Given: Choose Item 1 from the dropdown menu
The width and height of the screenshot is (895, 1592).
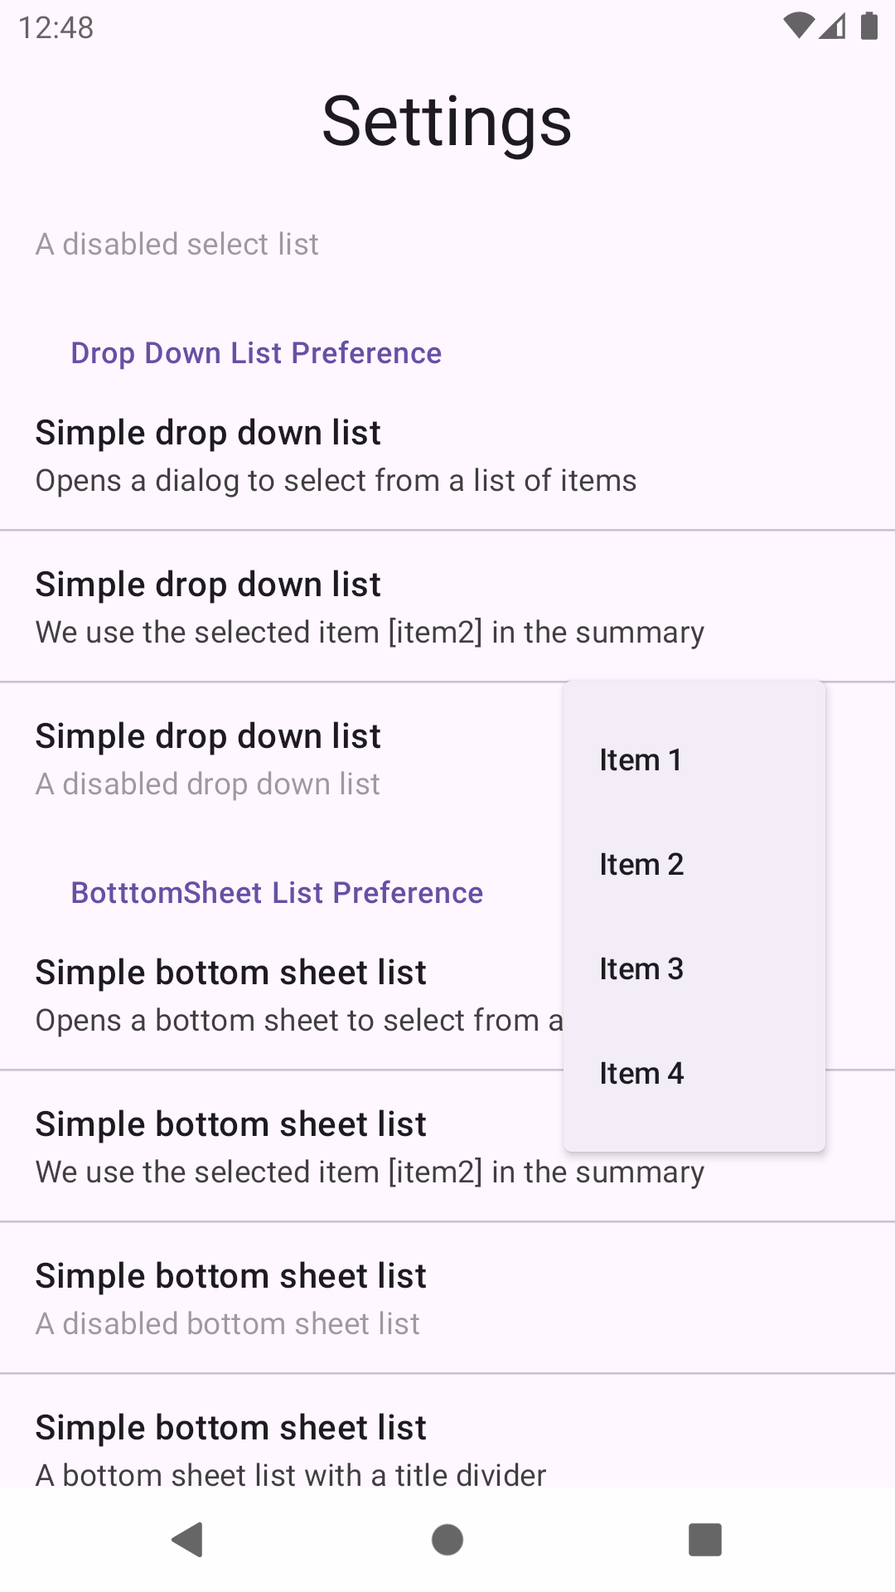Looking at the screenshot, I should [x=694, y=760].
